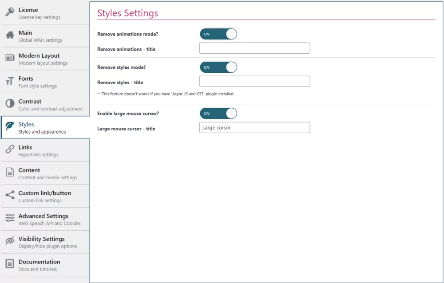Select the Main home icon
Image resolution: width=444 pixels, height=283 pixels.
(10, 33)
